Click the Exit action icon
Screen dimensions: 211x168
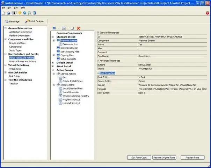click(x=60, y=77)
